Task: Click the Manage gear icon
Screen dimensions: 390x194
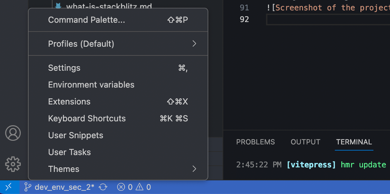Action: 13,164
